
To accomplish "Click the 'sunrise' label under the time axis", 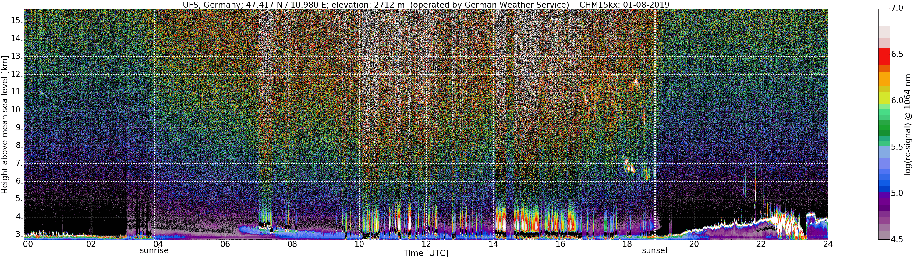I will click(x=154, y=250).
